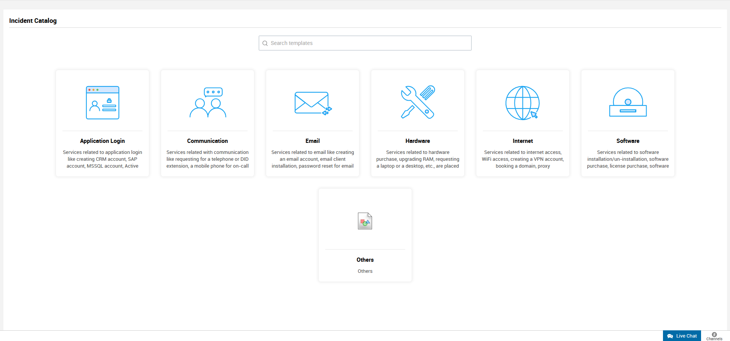Click the bold Others card title
The height and width of the screenshot is (341, 730).
tap(365, 260)
